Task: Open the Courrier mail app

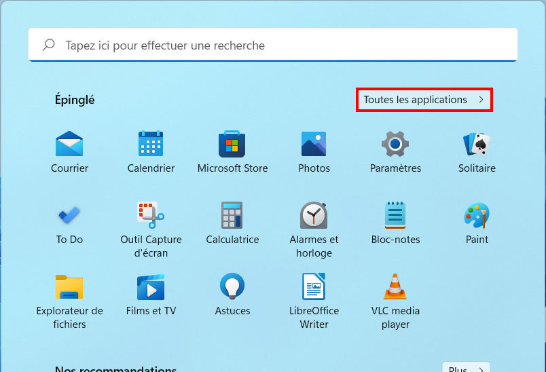Action: click(x=69, y=152)
